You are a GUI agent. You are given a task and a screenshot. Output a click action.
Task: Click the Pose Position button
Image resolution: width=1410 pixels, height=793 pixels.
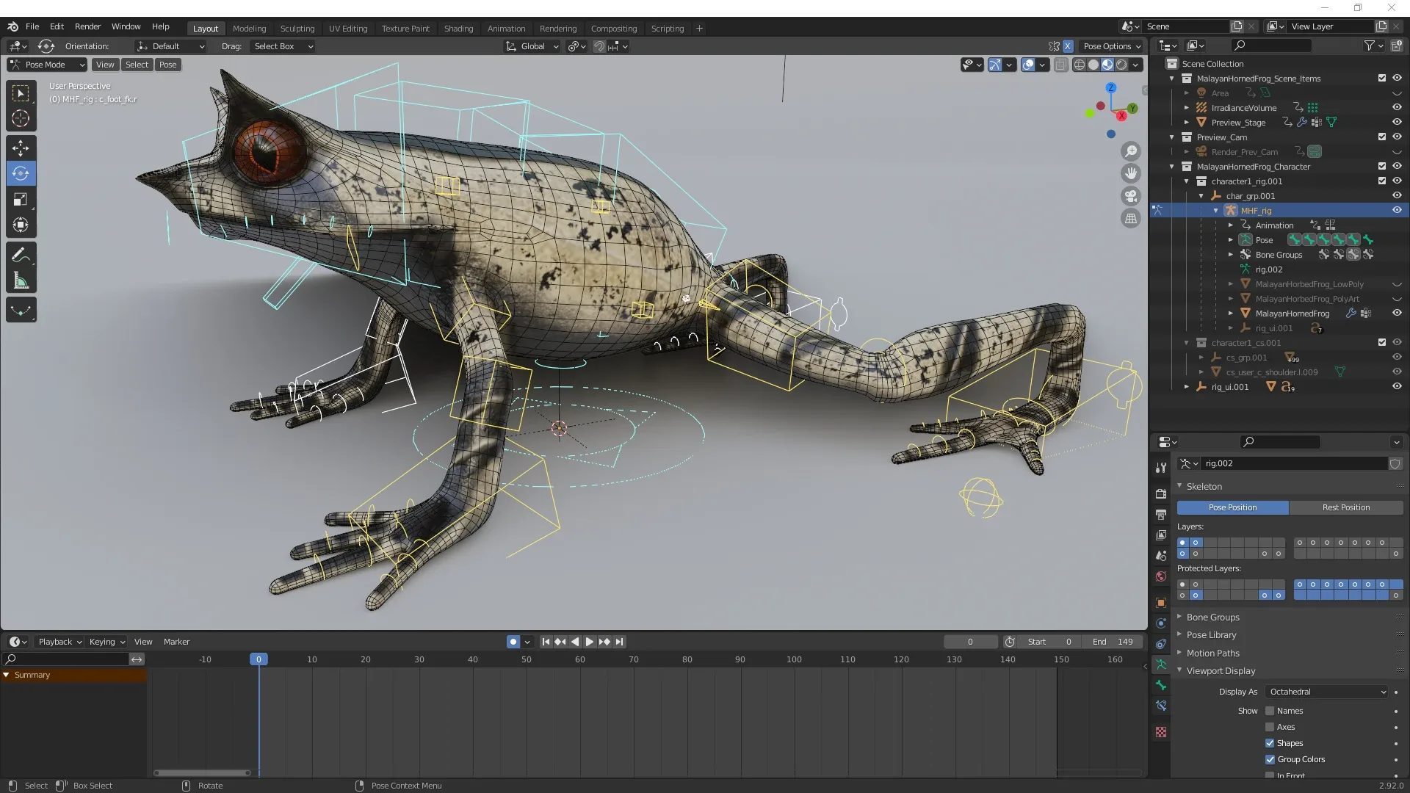(1232, 507)
